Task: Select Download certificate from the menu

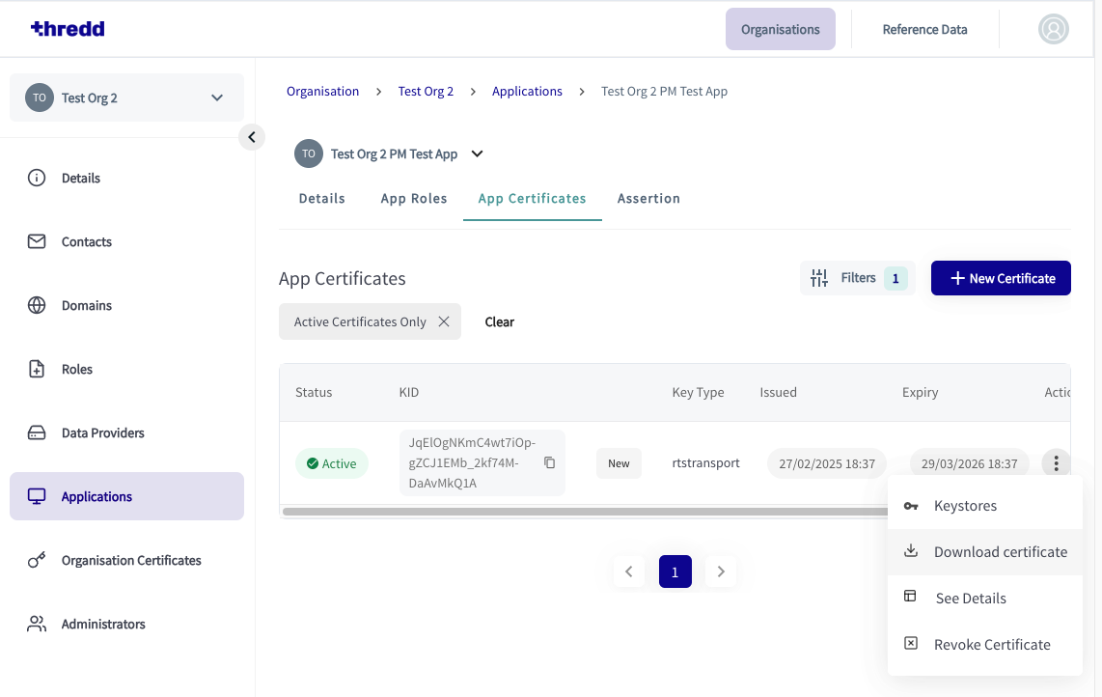Action: pyautogui.click(x=984, y=552)
